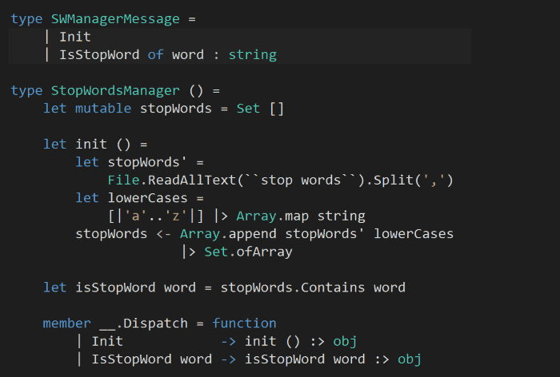The image size is (560, 377).
Task: Select the StopWordsManager type name
Action: coord(111,90)
